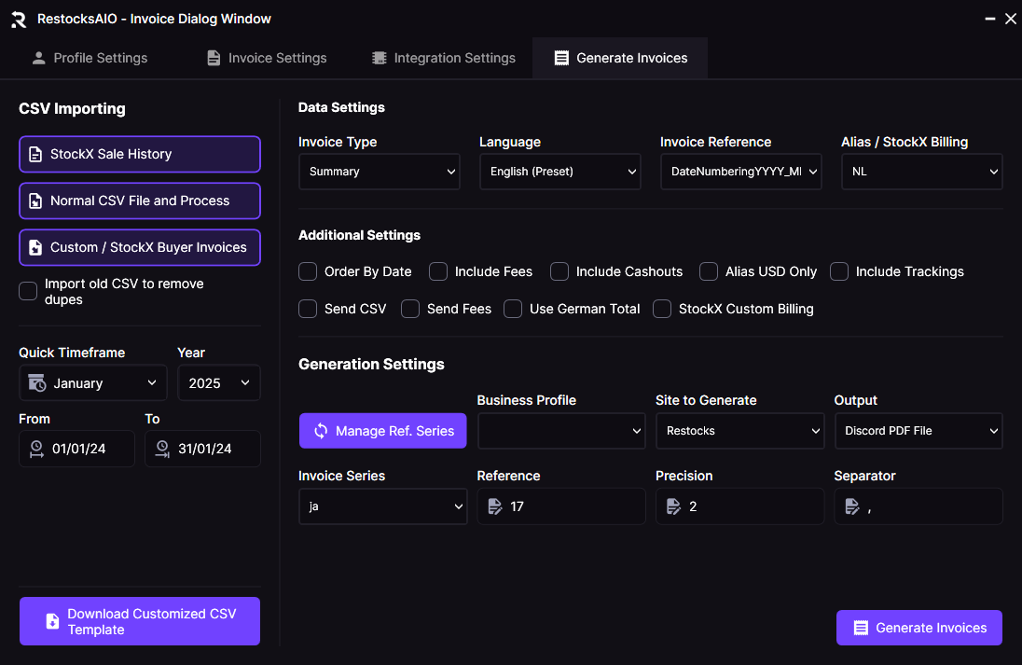Enable Import old CSV to remove dupes
Image resolution: width=1022 pixels, height=665 pixels.
click(x=28, y=291)
